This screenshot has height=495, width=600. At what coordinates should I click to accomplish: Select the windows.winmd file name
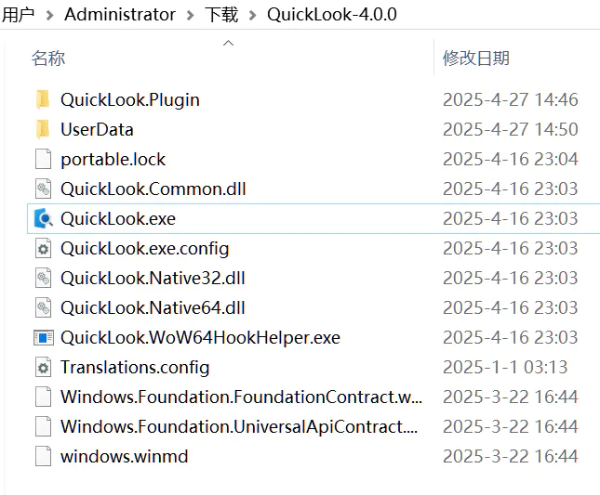click(x=125, y=456)
